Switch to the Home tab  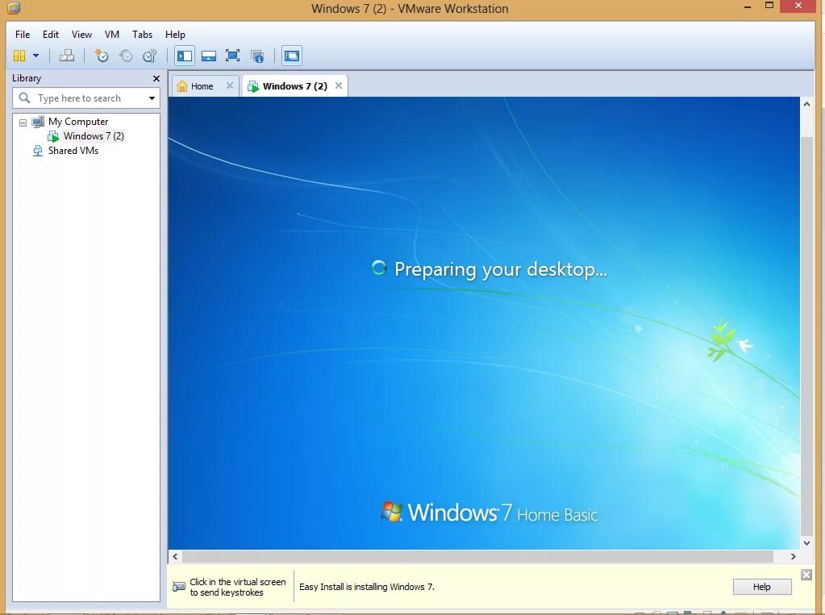[x=202, y=86]
